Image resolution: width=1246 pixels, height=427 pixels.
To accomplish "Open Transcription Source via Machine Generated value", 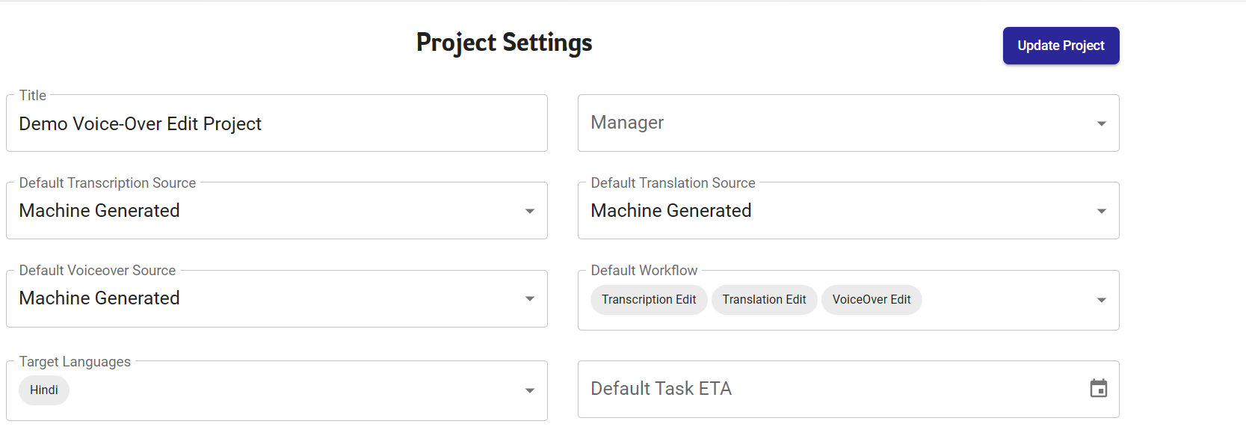I will tap(99, 211).
